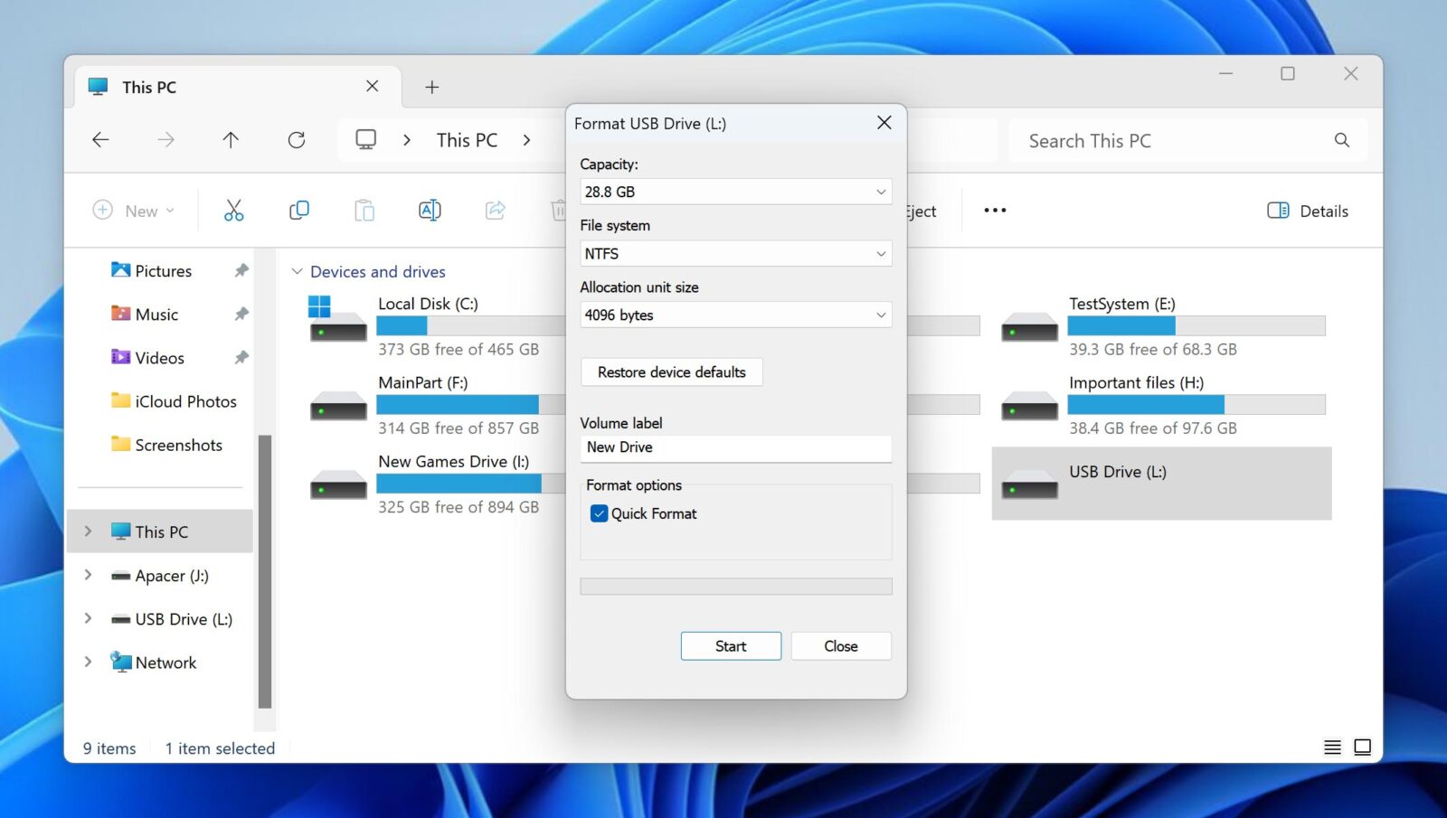Open the Capacity dropdown

(735, 192)
